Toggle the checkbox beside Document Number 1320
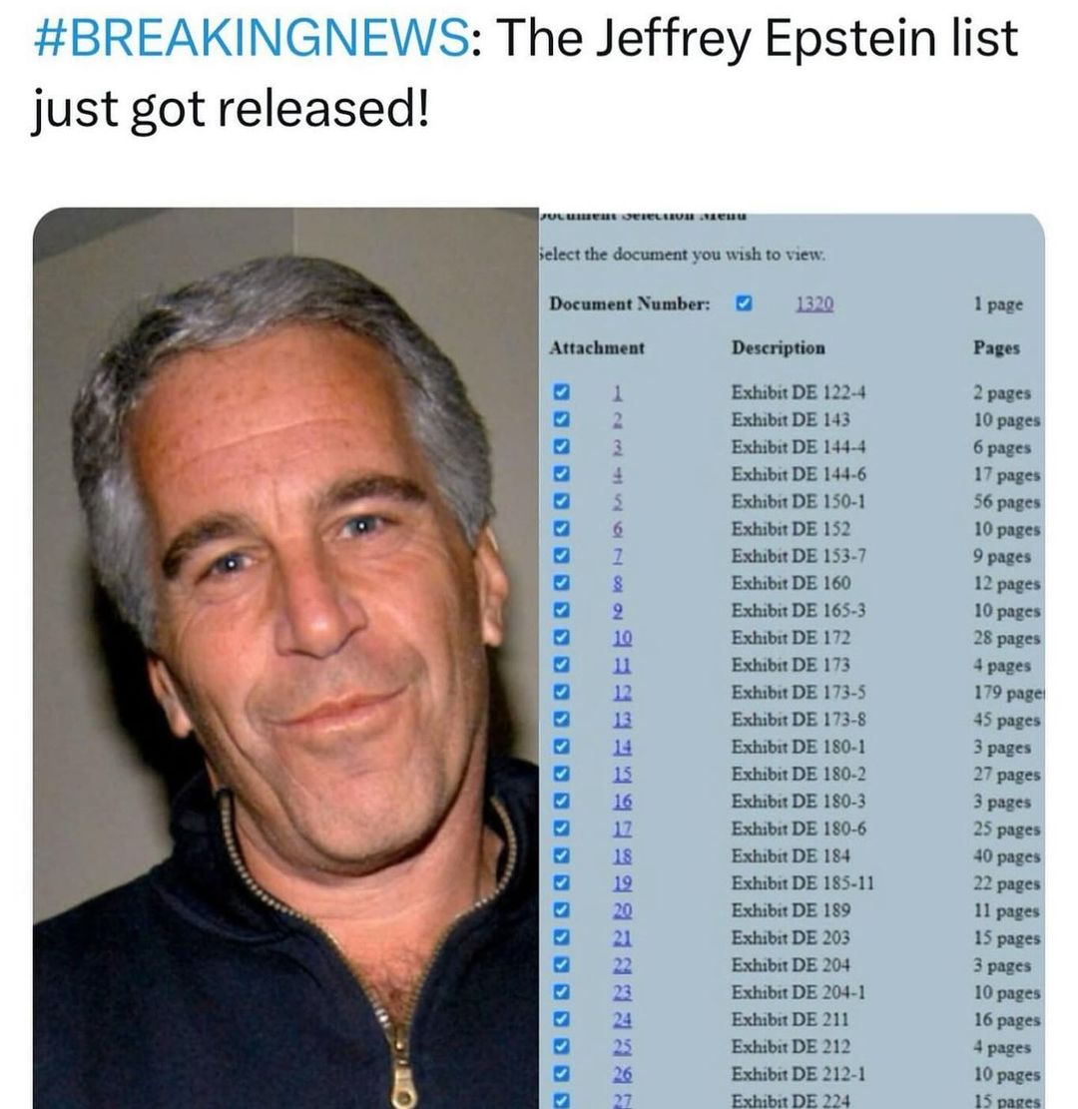 pos(743,303)
